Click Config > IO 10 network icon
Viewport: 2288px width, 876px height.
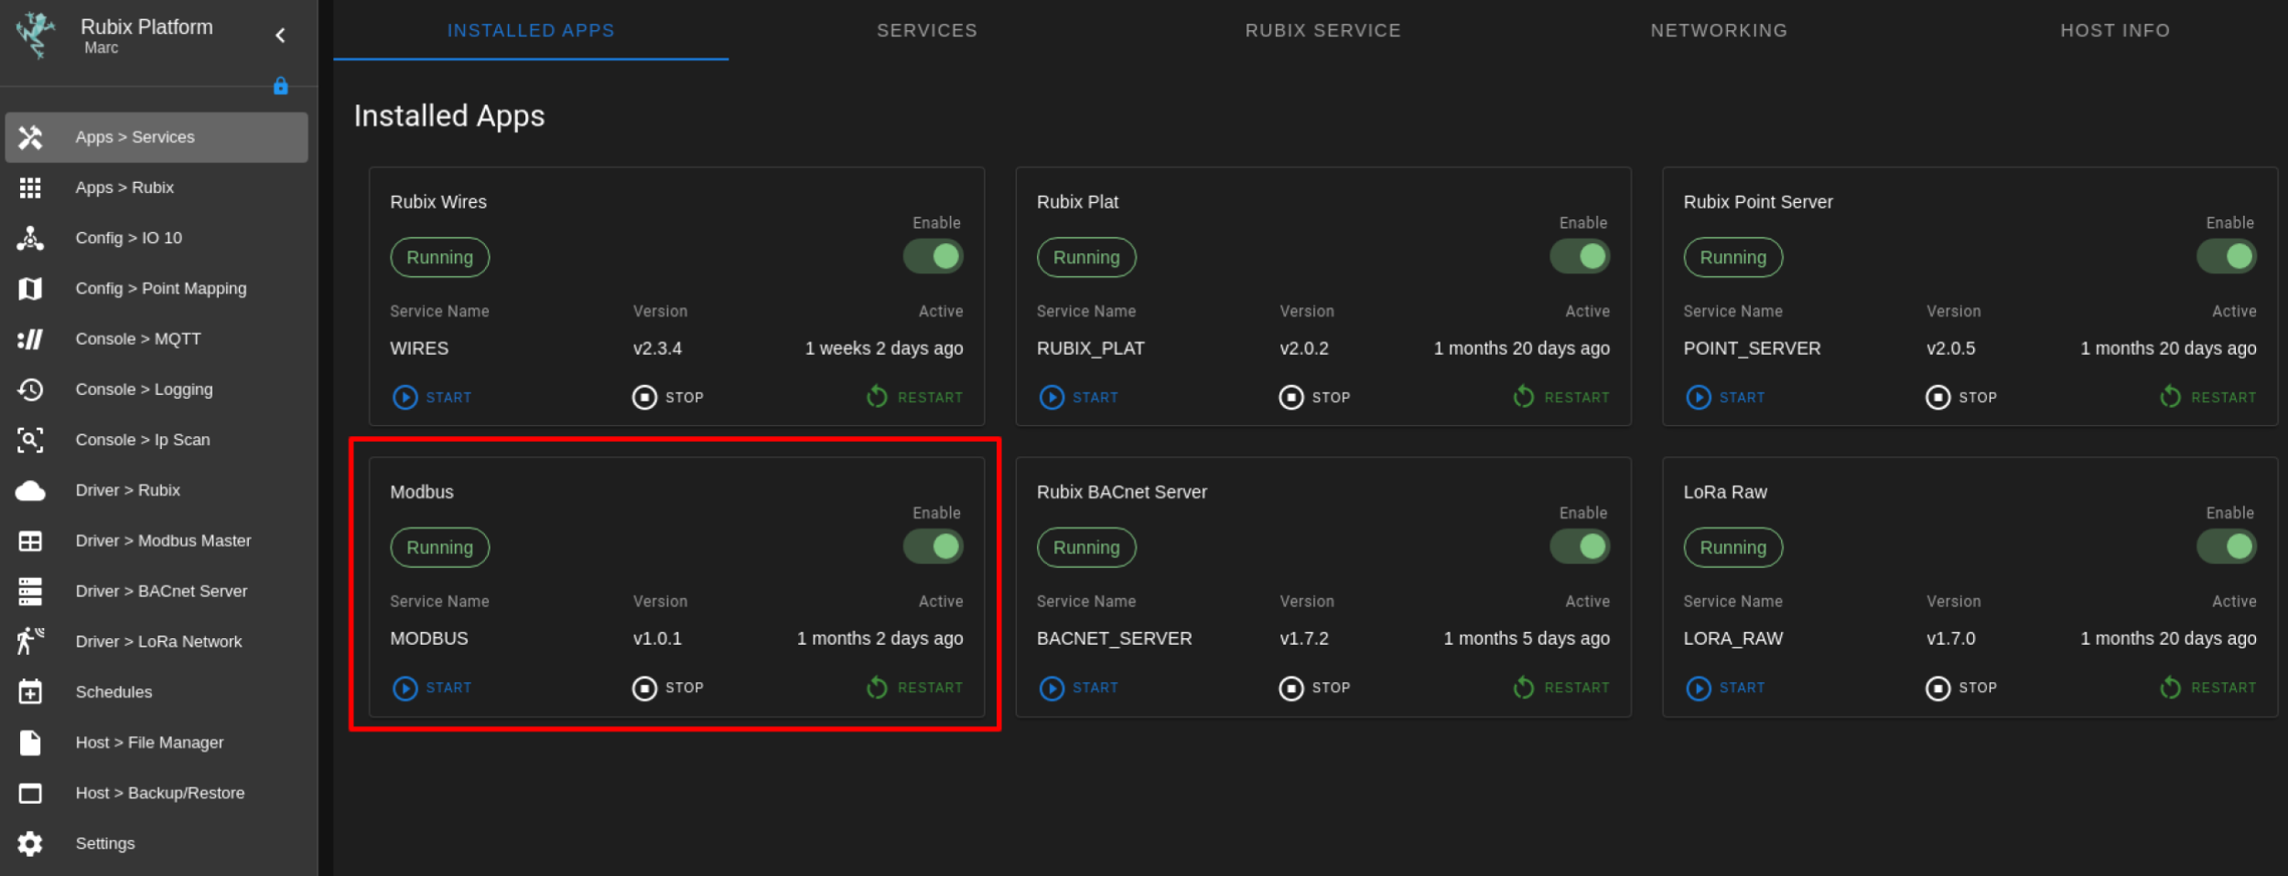click(30, 238)
